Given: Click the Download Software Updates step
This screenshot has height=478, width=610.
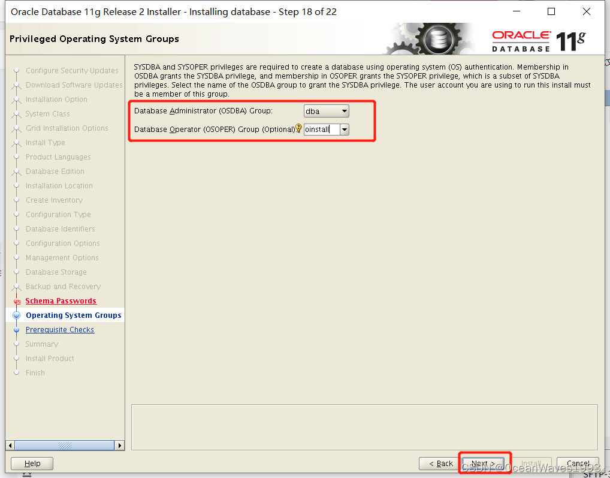Looking at the screenshot, I should (x=74, y=85).
